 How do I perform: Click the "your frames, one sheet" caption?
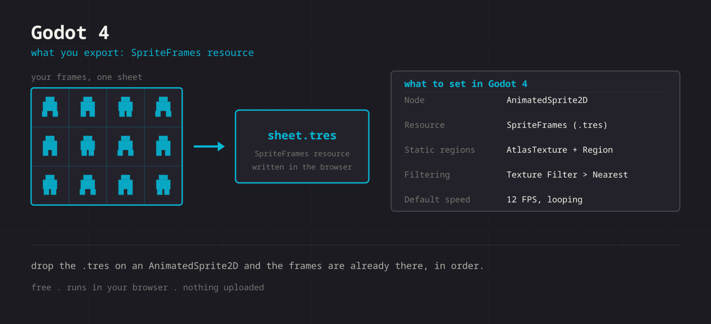87,77
